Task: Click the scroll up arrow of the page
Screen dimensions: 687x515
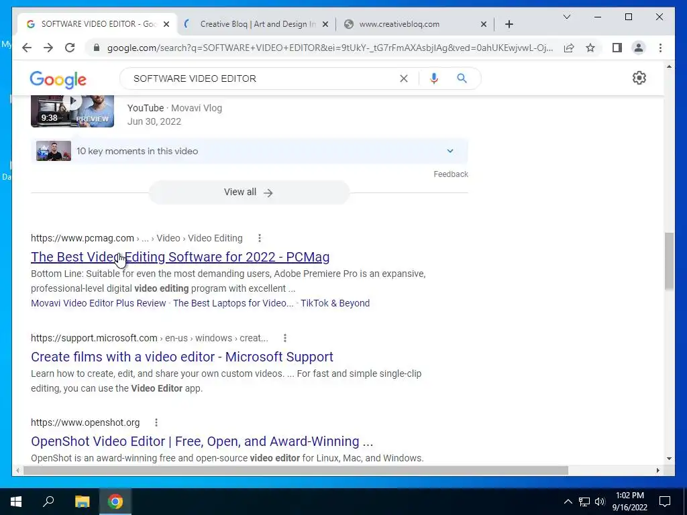Action: tap(669, 66)
